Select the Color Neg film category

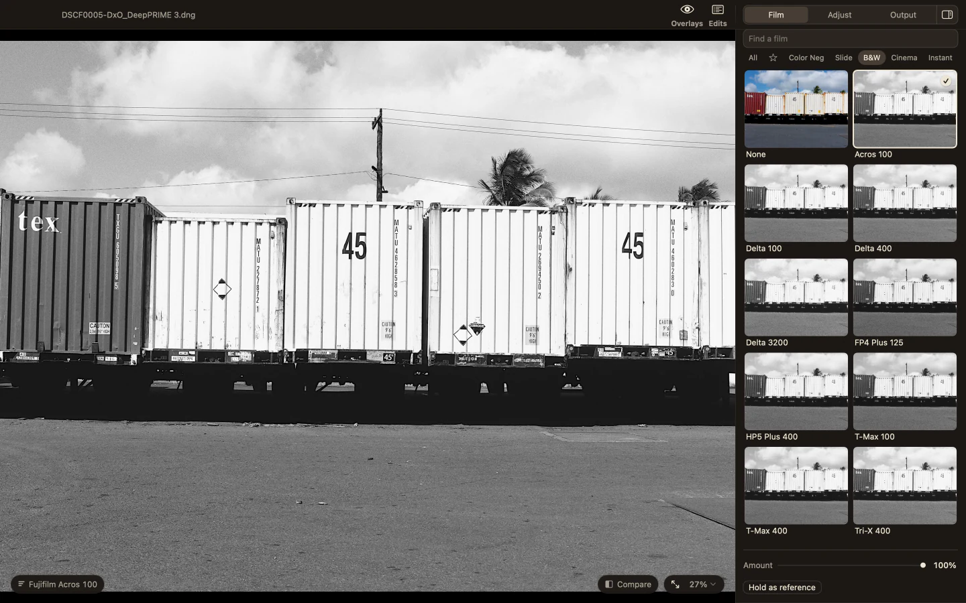806,58
